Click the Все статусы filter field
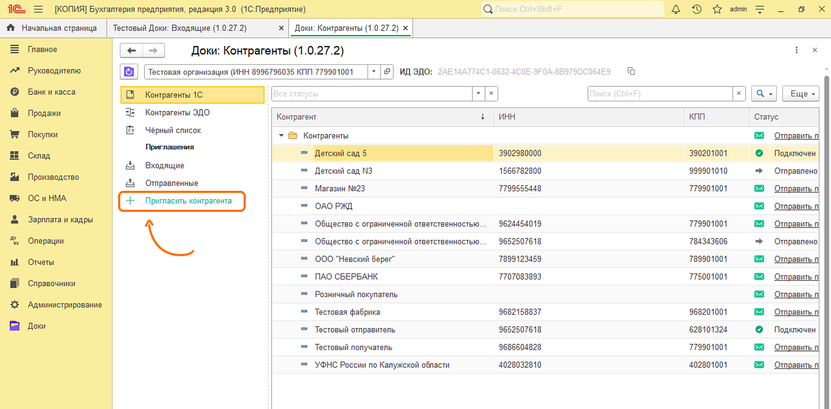The width and height of the screenshot is (831, 409). click(372, 94)
